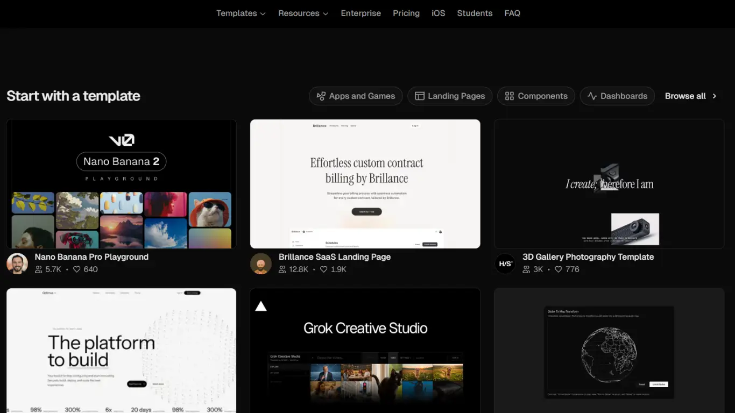Select iOS in top navigation
This screenshot has width=735, height=413.
coord(439,13)
